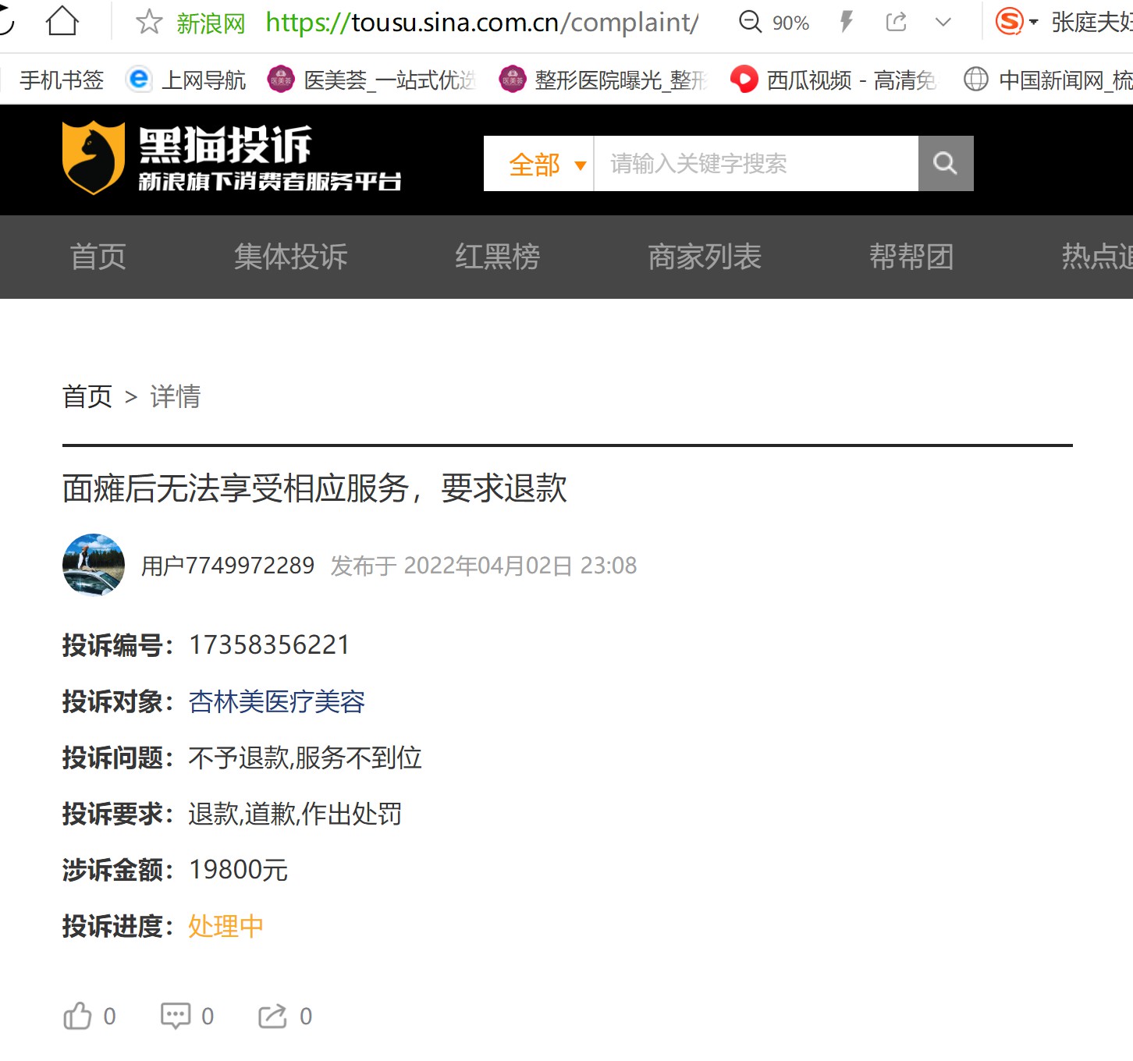Click the 张庭夫妇 search suggestion text

pyautogui.click(x=1092, y=23)
